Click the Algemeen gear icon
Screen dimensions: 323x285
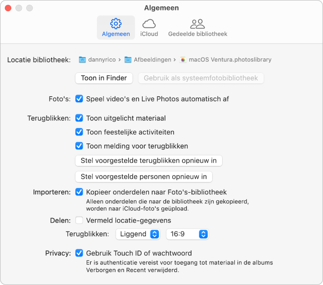[116, 24]
